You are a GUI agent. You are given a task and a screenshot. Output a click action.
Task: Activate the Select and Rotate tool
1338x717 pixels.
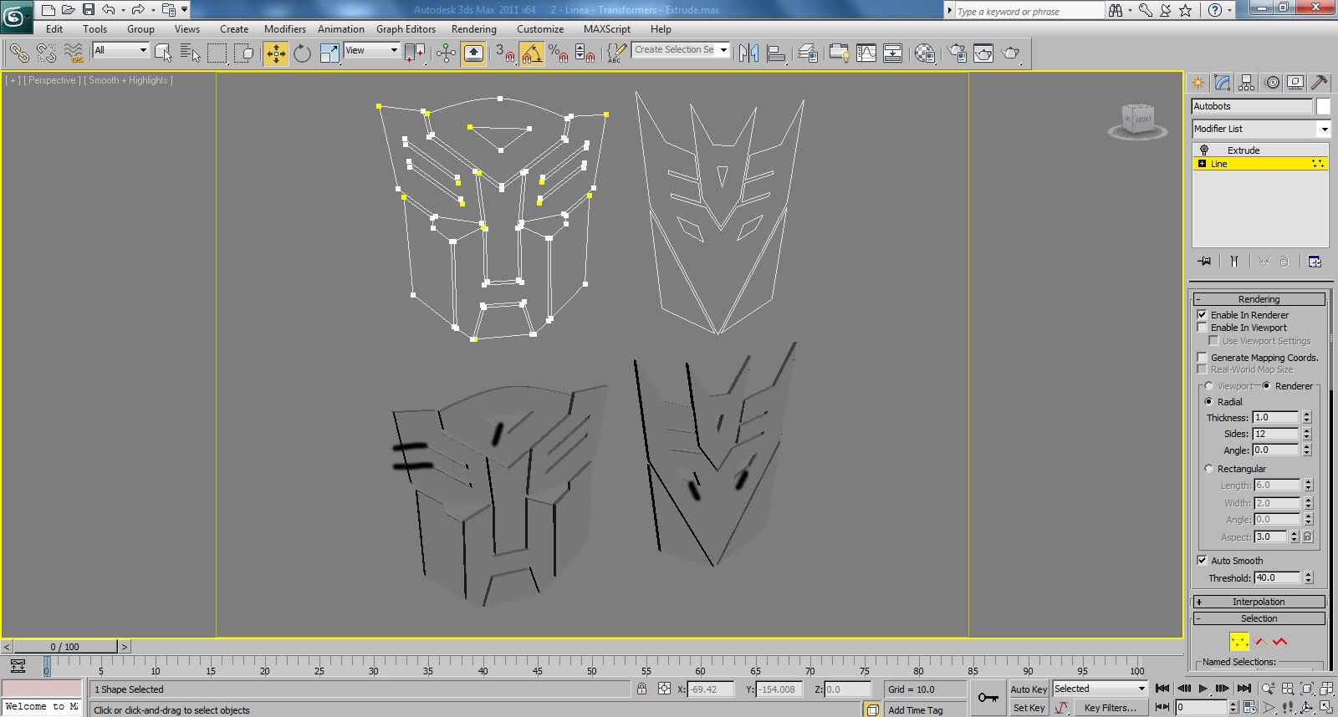click(302, 53)
